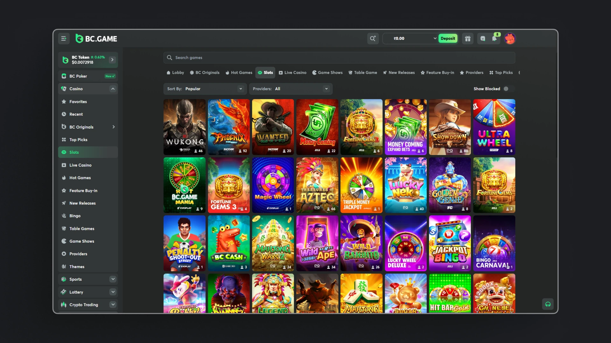Open the Providers All dropdown
Viewport: 611px width, 343px height.
click(291, 89)
